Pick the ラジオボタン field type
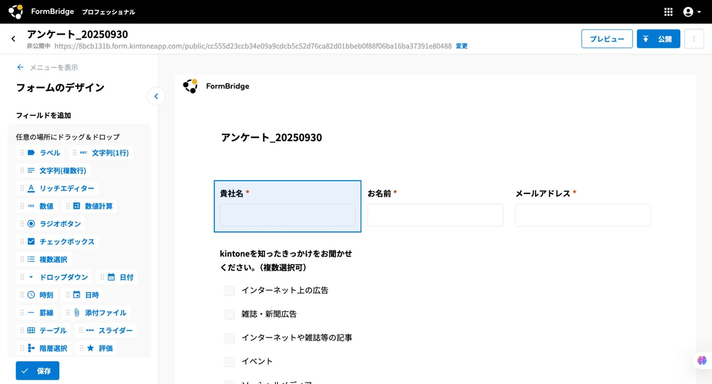The height and width of the screenshot is (384, 712). [x=60, y=224]
